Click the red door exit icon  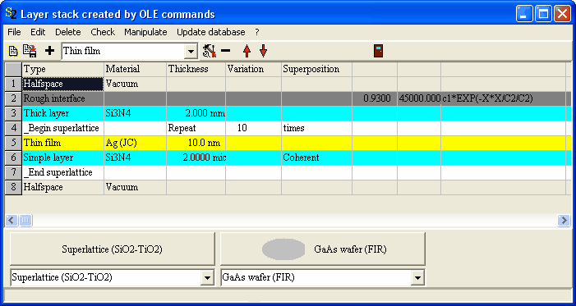point(378,51)
